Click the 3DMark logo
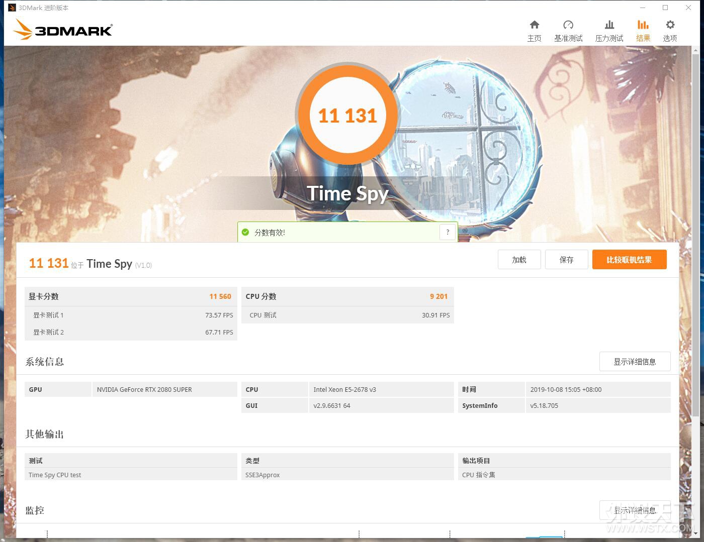 [63, 30]
